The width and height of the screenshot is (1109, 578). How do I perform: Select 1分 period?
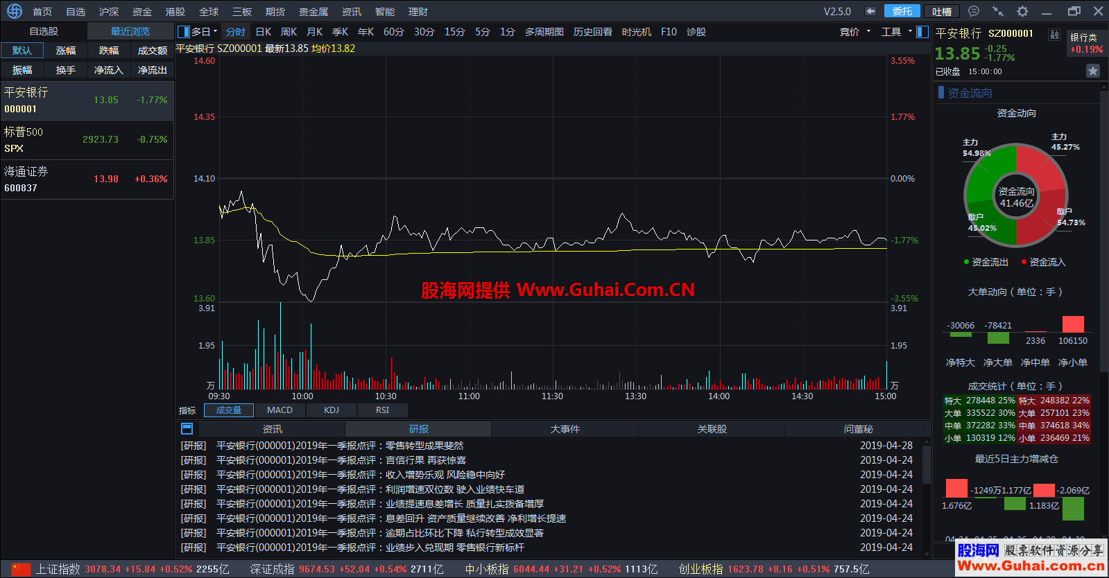(x=508, y=32)
